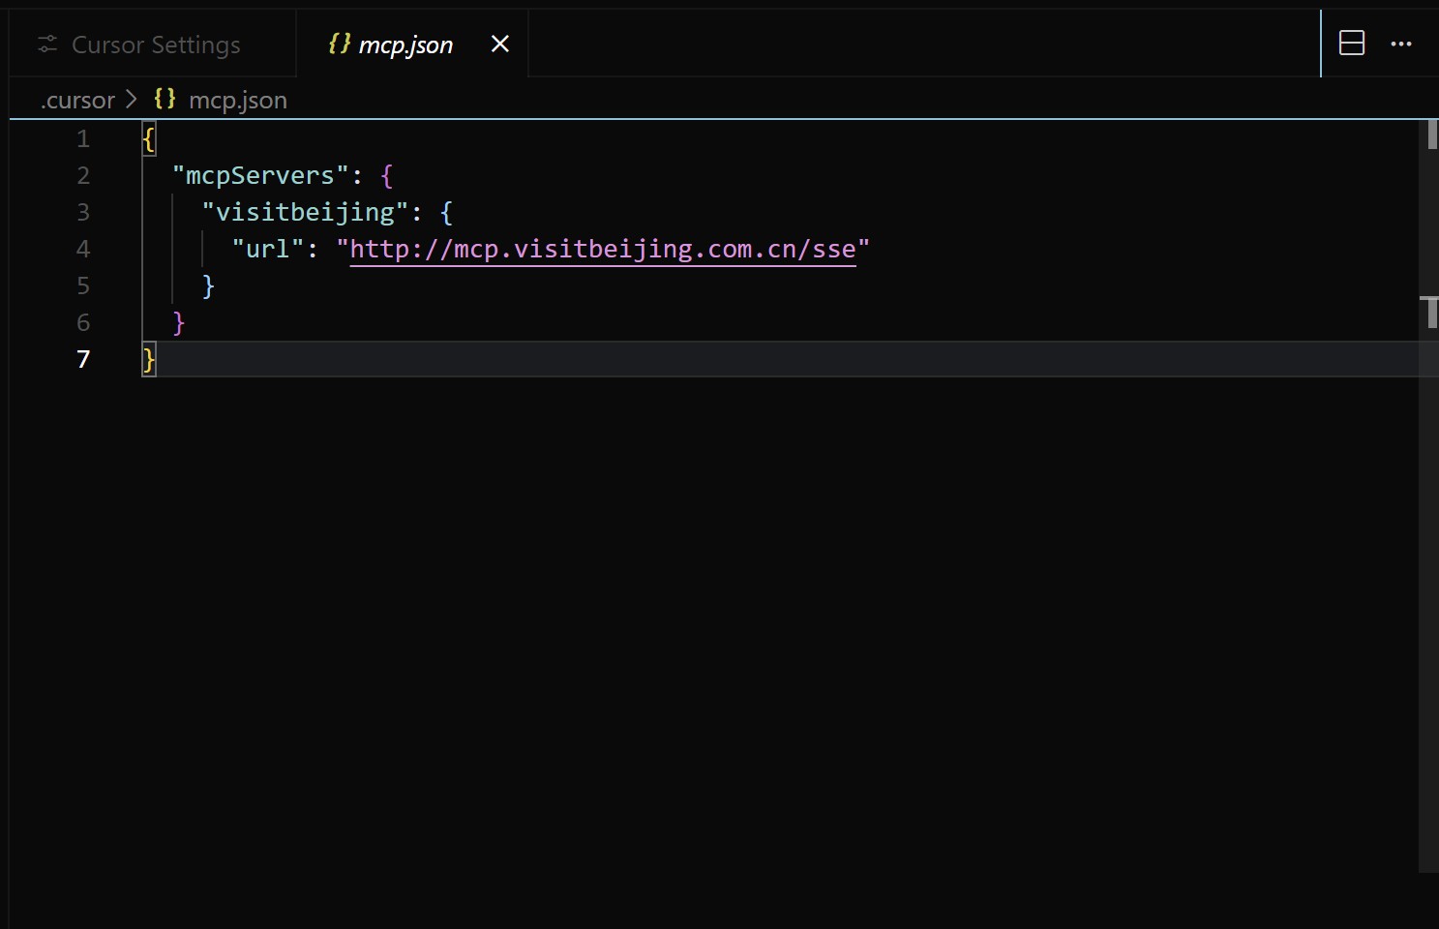This screenshot has height=929, width=1439.
Task: Click the editor's vertical scrollbar
Action: (x=1428, y=484)
